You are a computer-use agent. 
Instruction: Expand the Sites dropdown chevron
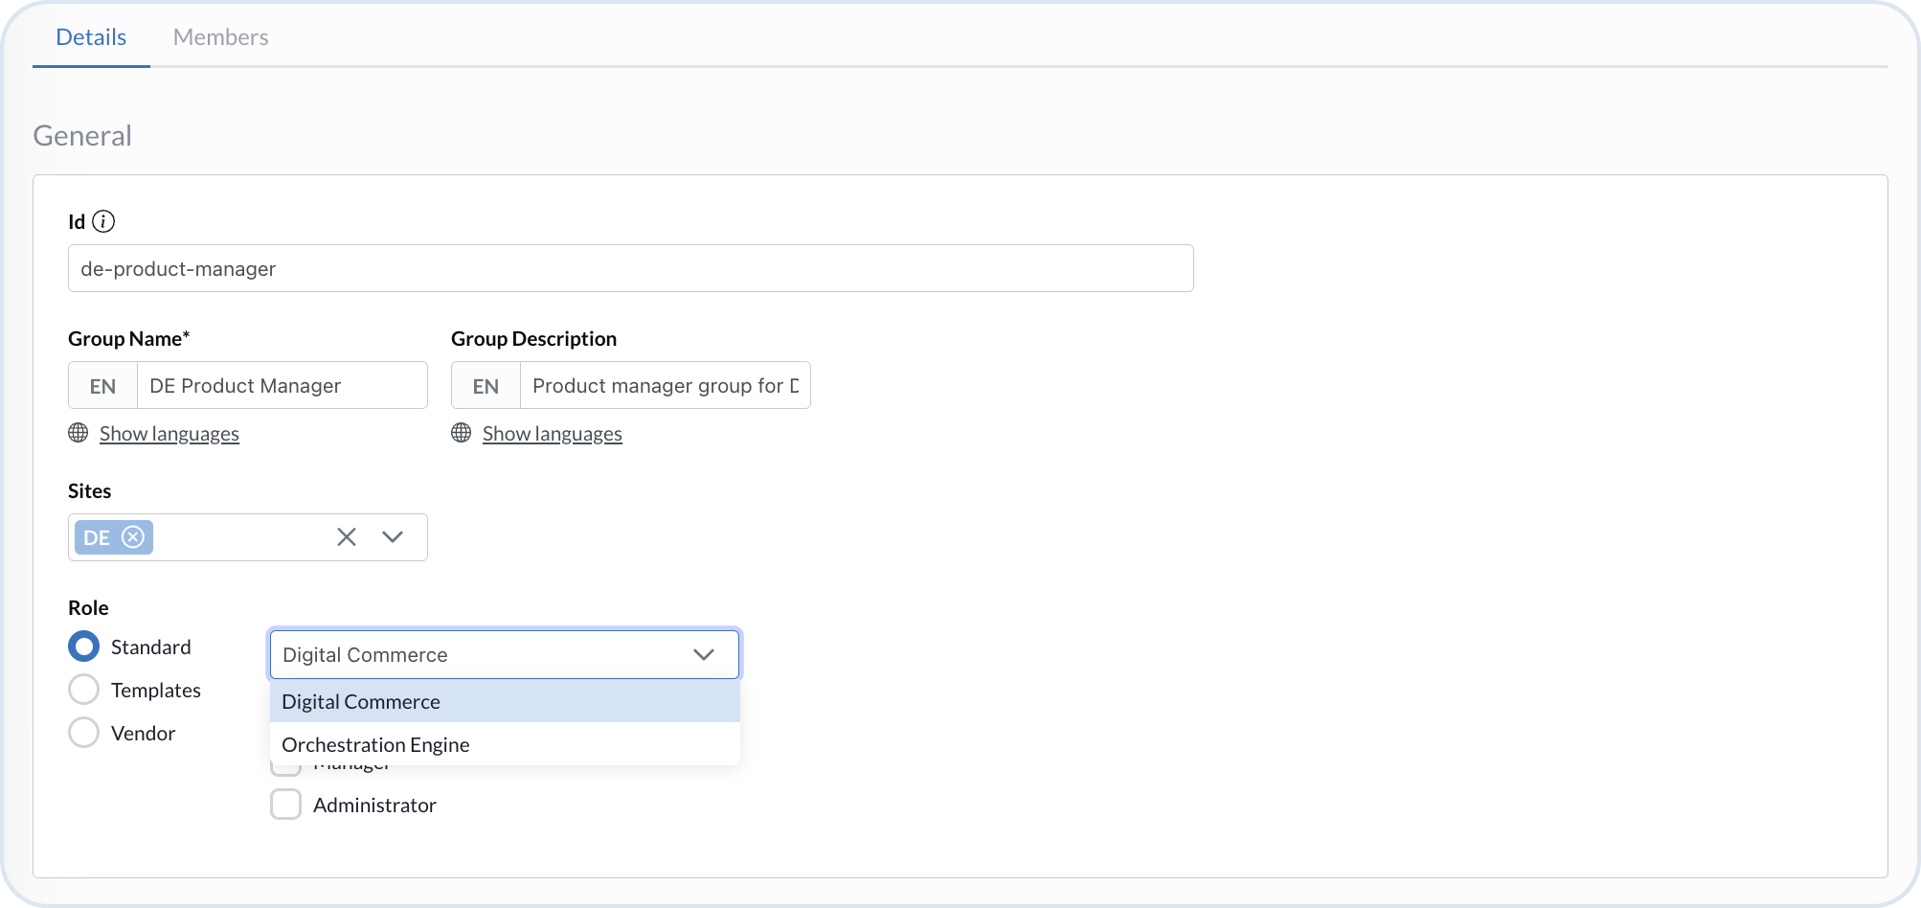(393, 537)
